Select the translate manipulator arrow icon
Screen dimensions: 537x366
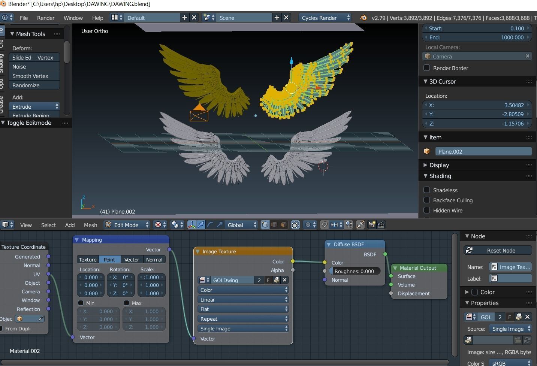pyautogui.click(x=201, y=225)
